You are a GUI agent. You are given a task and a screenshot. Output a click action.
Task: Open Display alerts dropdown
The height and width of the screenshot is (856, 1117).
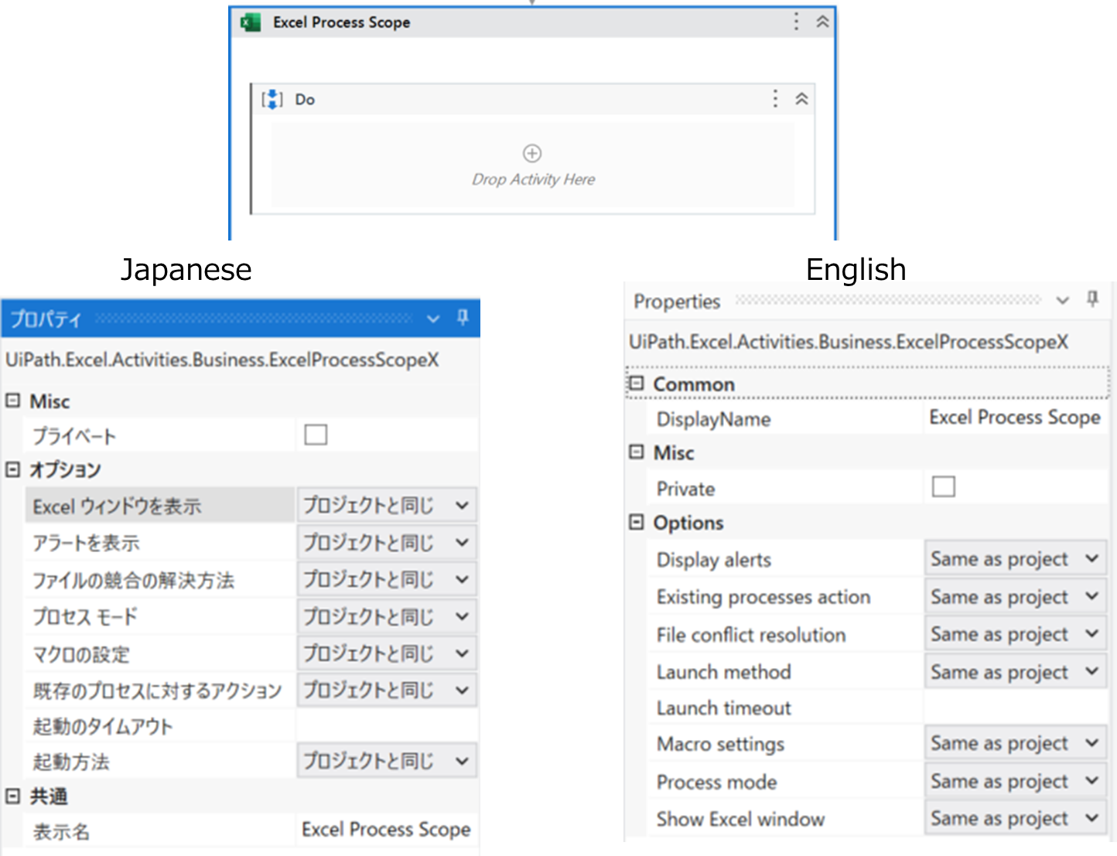(1015, 558)
